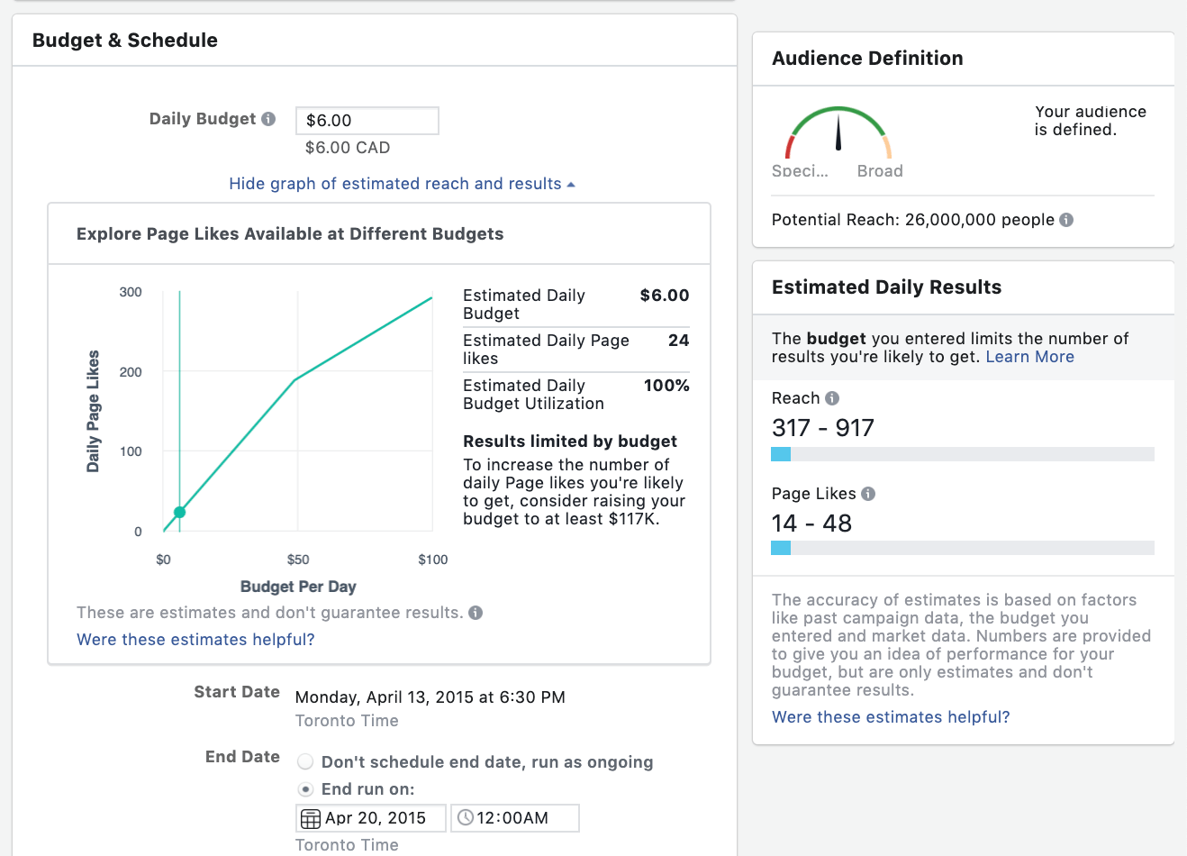The image size is (1187, 856).
Task: Open the Apr 20, 2015 date picker
Action: (x=376, y=818)
